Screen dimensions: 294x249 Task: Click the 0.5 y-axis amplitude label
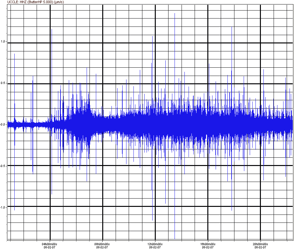pos(4,83)
